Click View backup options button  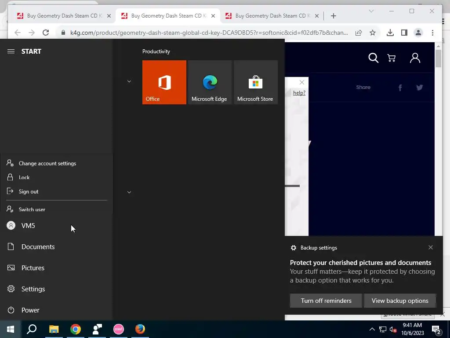click(x=400, y=301)
